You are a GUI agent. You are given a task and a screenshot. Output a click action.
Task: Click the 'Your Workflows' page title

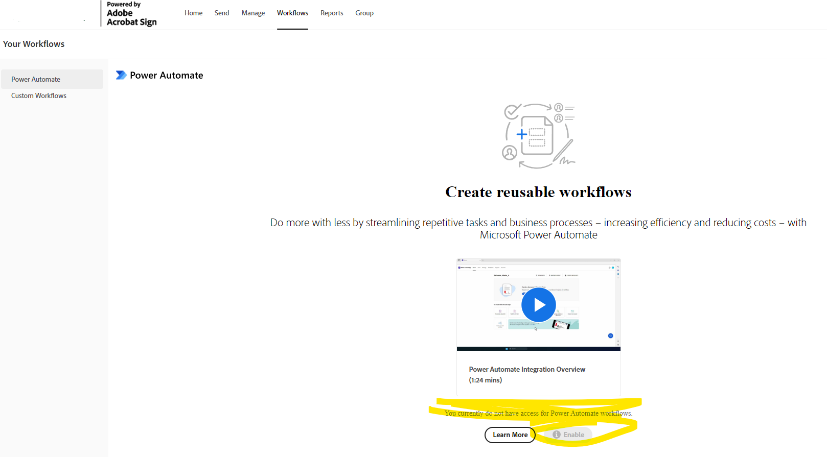(34, 44)
